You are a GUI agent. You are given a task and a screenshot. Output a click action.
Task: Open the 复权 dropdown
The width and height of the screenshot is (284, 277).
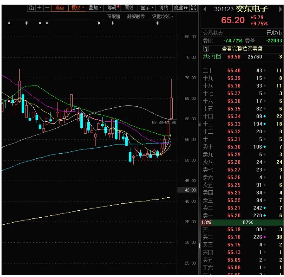78,7
